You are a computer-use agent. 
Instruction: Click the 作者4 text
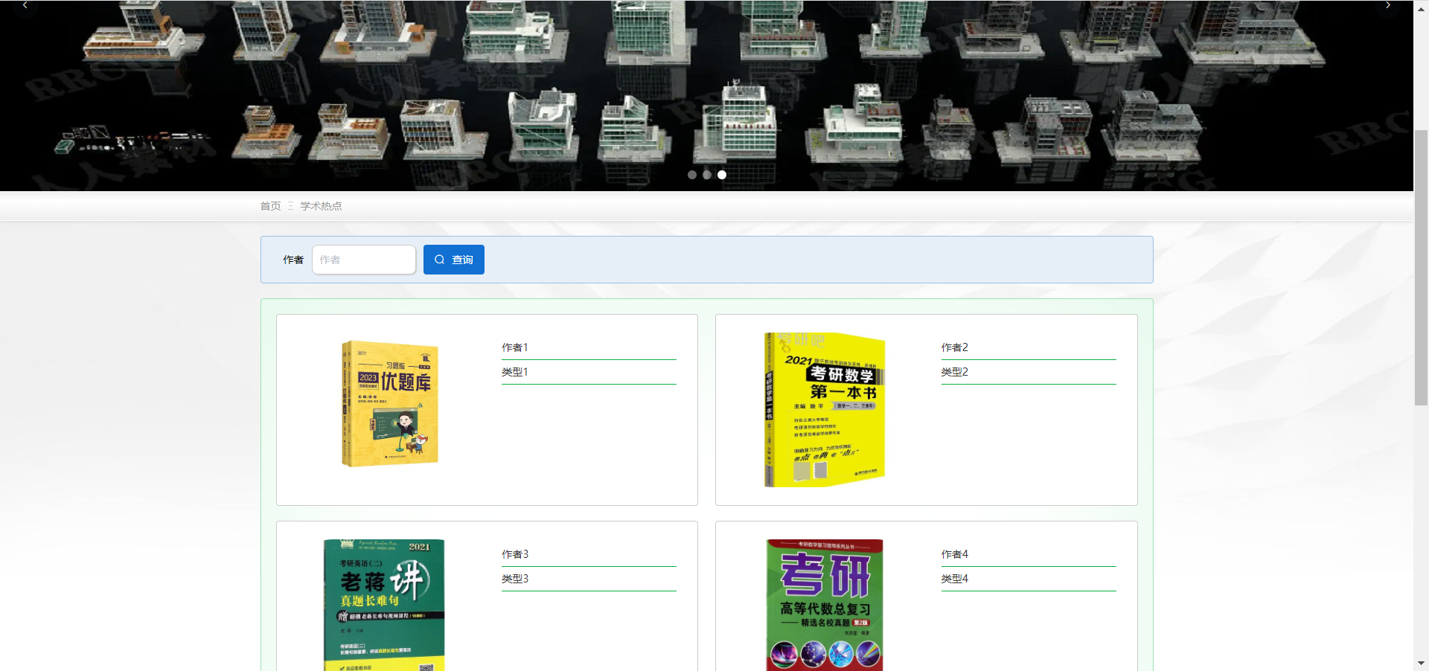pyautogui.click(x=955, y=554)
